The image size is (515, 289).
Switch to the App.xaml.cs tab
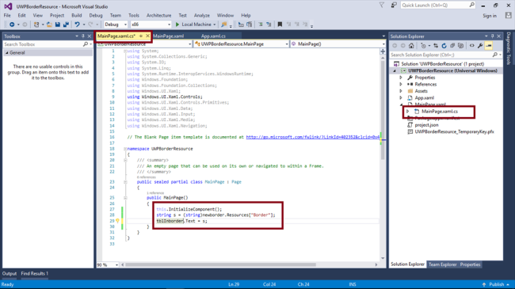[213, 36]
